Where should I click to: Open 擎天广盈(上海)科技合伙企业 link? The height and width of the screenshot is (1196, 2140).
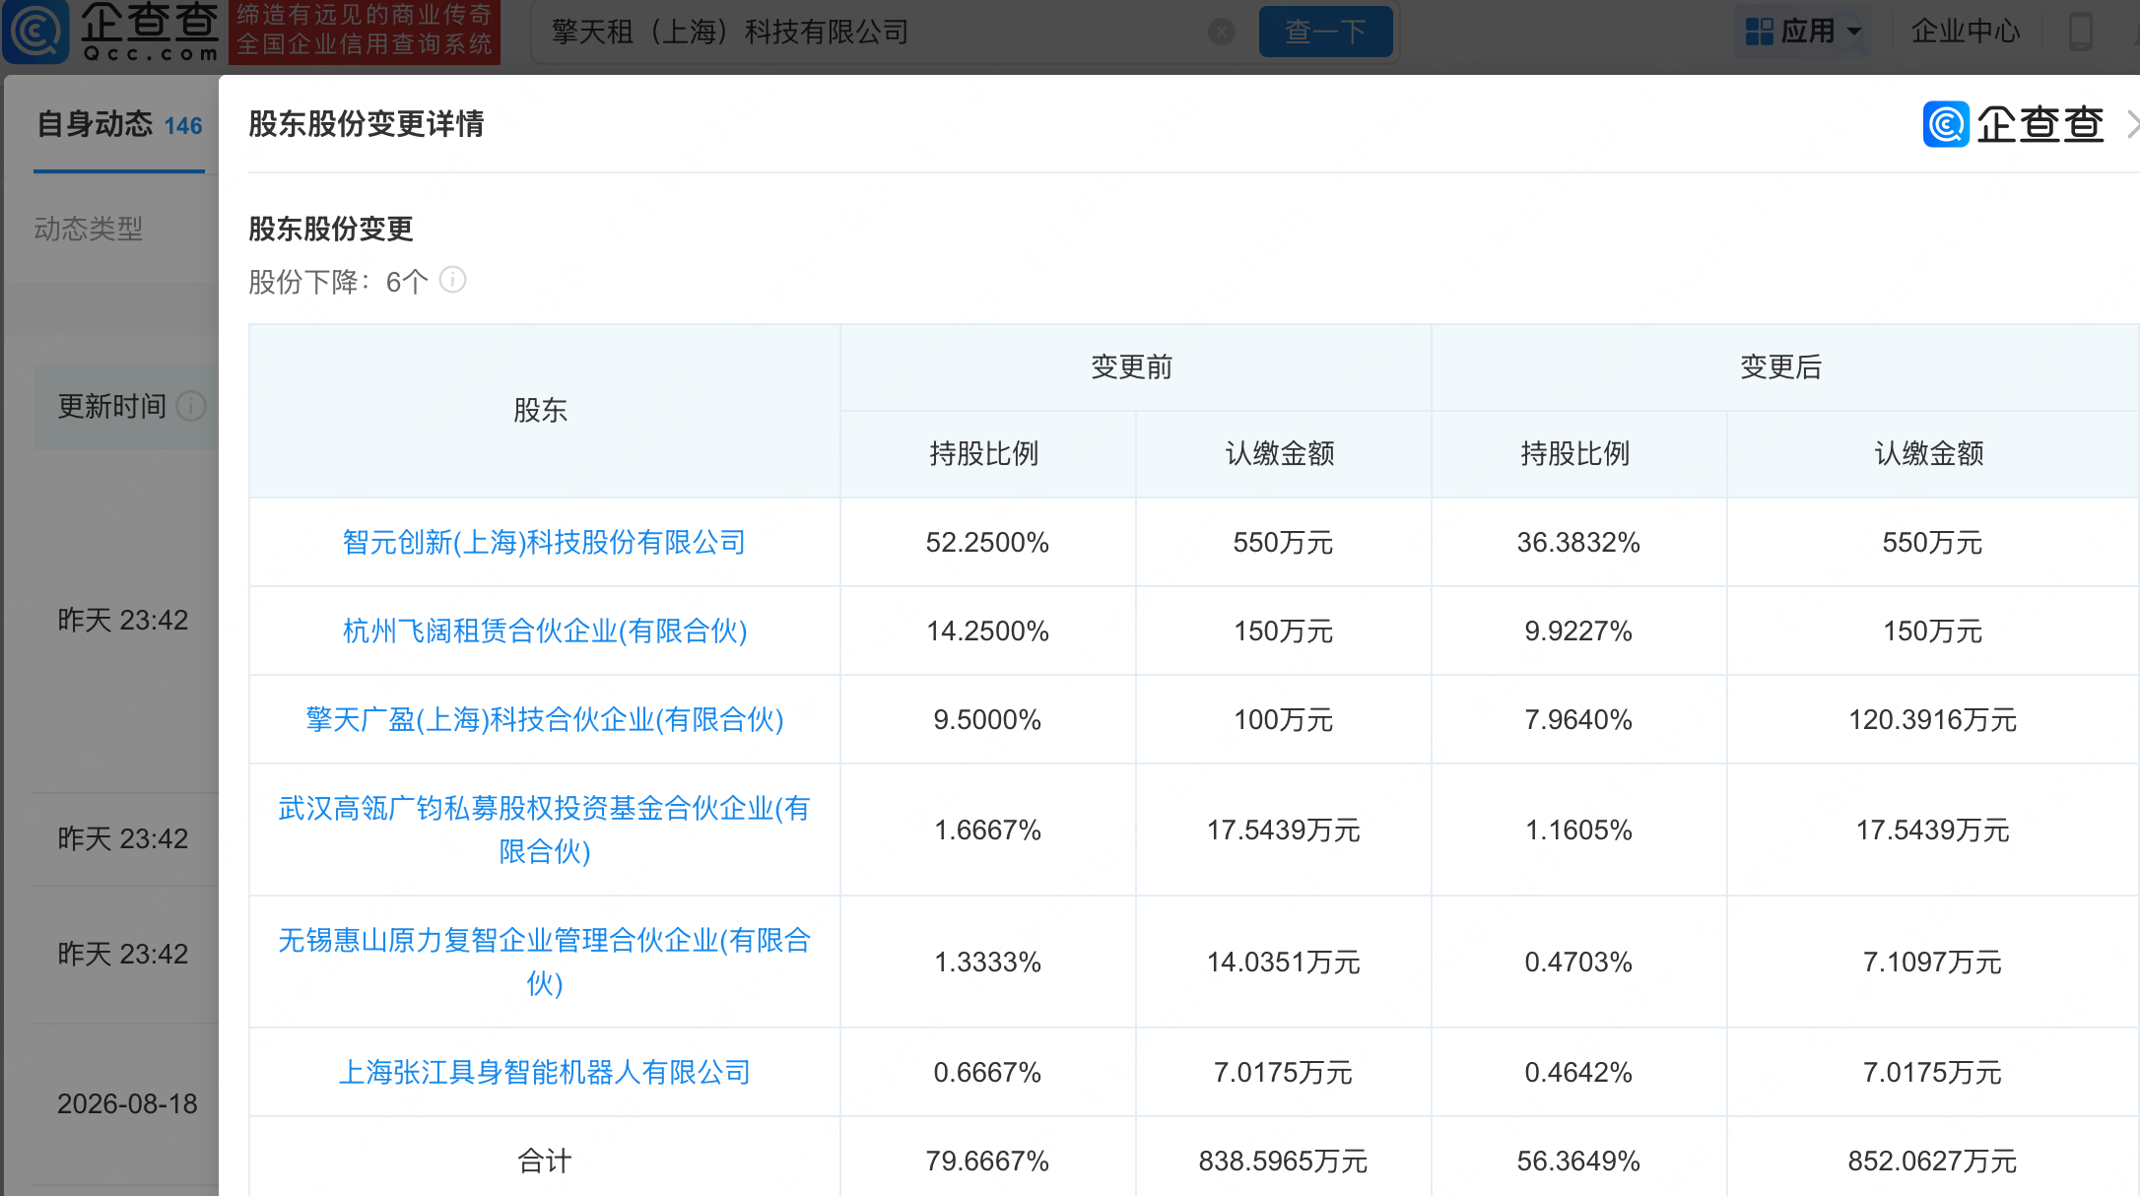544,719
